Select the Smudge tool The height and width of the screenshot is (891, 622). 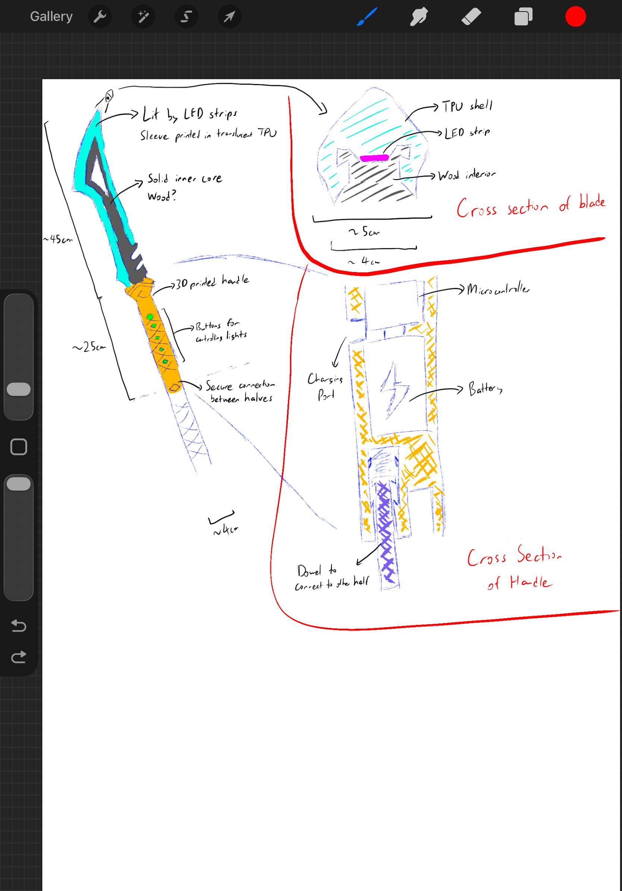click(419, 17)
